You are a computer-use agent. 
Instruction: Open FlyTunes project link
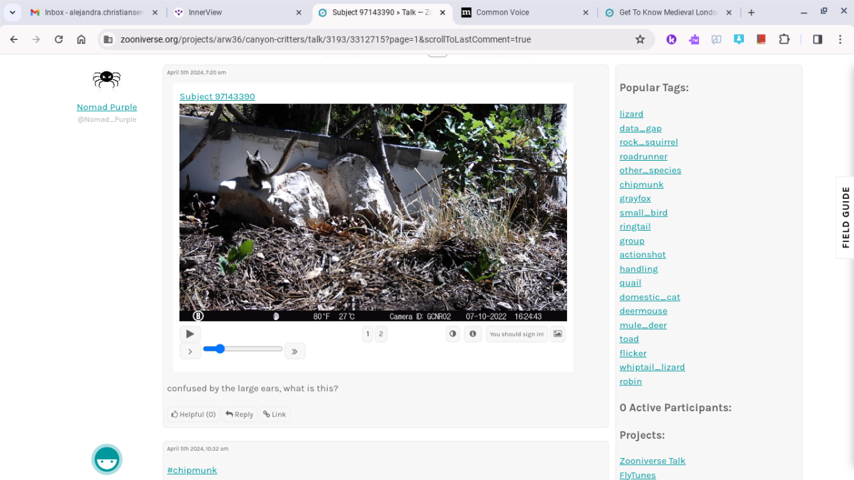point(637,475)
